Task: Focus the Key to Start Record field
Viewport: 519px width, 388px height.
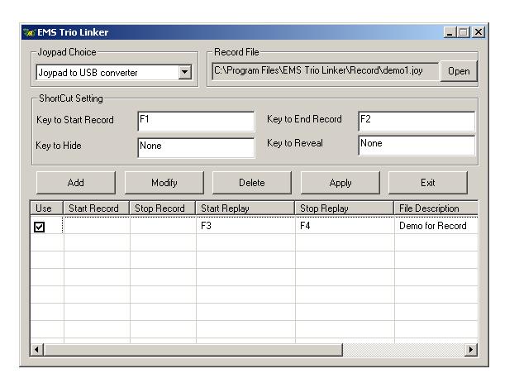Action: pyautogui.click(x=196, y=122)
